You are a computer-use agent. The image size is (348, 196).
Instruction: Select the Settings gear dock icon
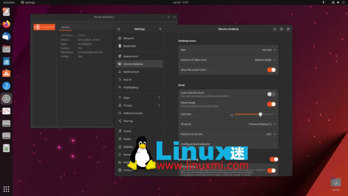click(x=6, y=99)
